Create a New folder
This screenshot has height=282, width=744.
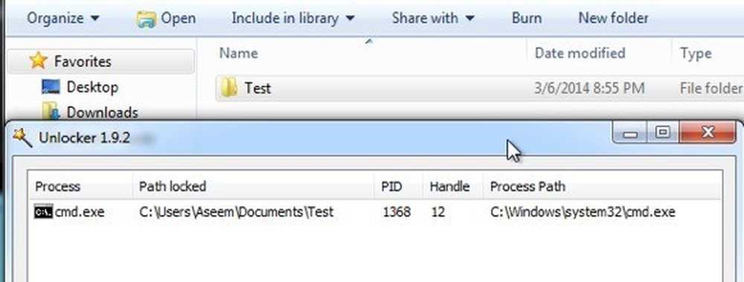coord(613,19)
